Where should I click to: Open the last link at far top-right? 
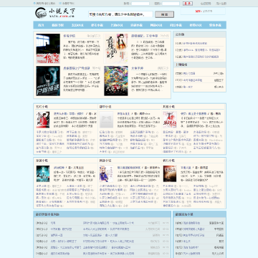coord(221,4)
